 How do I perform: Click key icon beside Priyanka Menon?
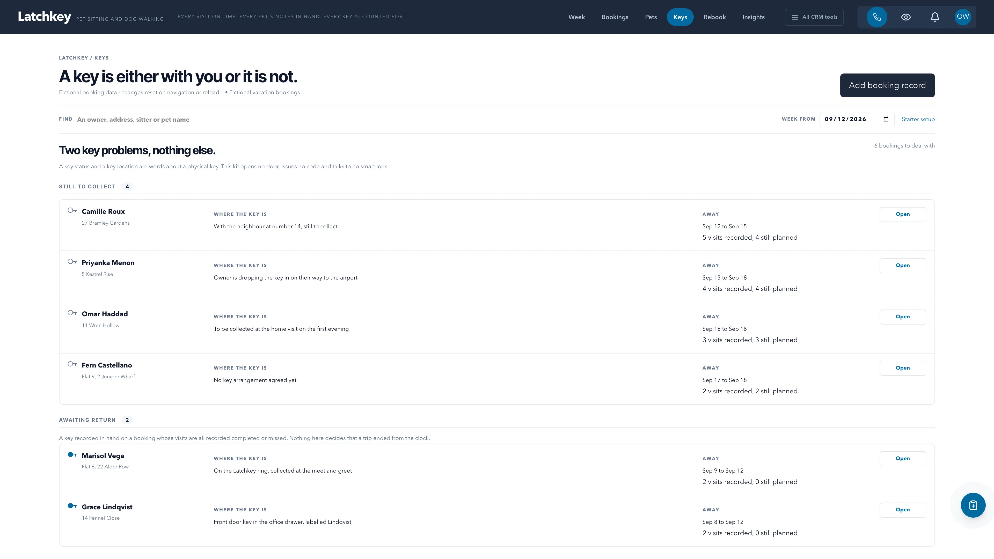[72, 262]
